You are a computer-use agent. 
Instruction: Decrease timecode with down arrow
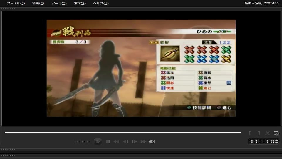tap(277, 143)
